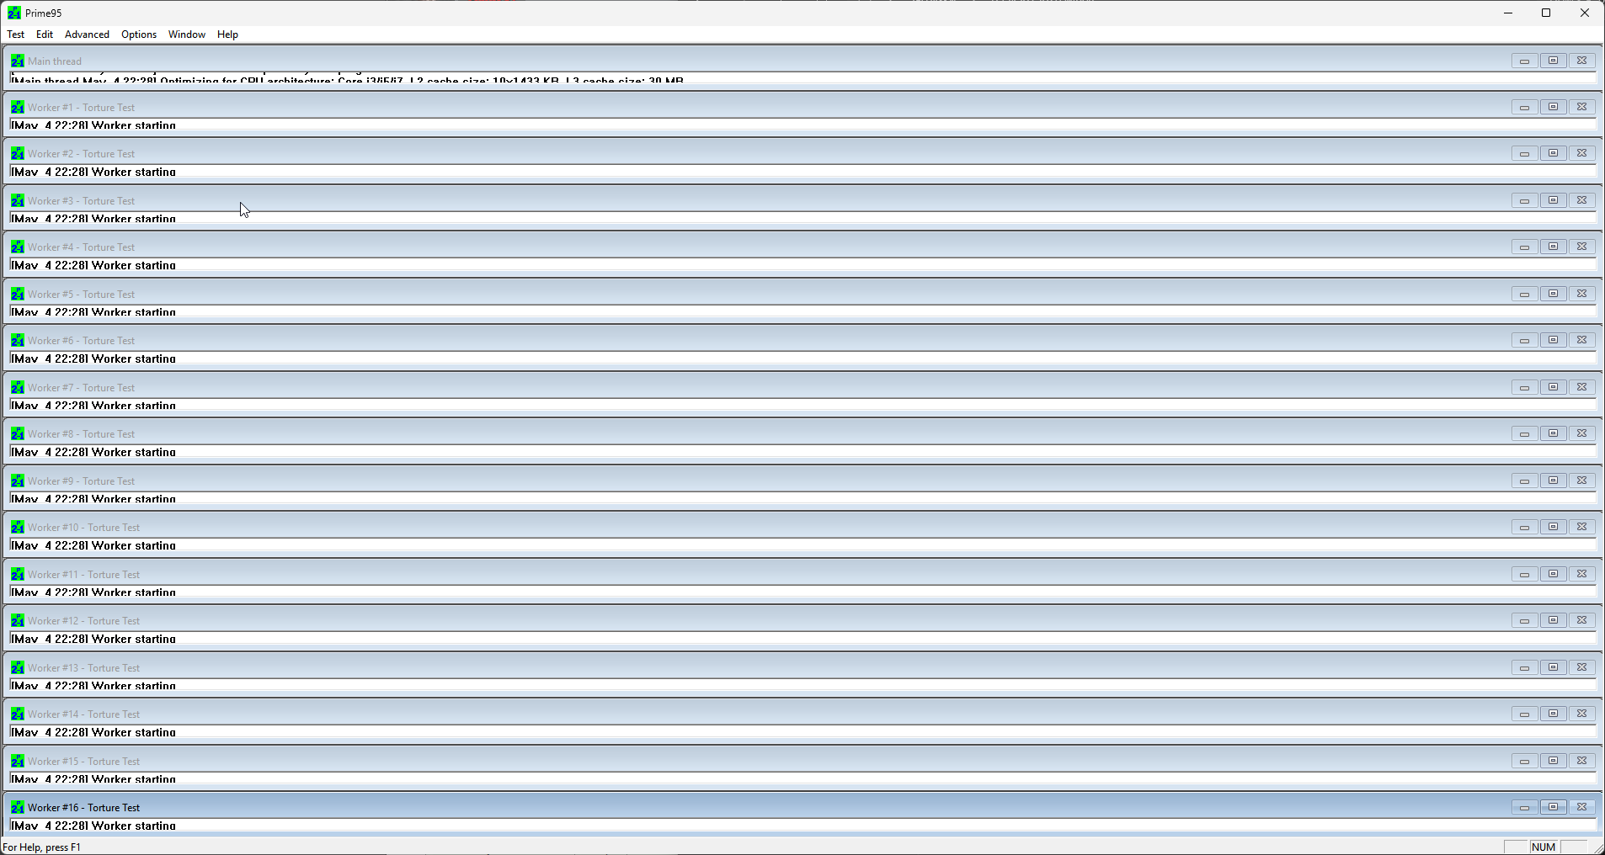The image size is (1605, 855).
Task: Click Worker #2 'Worker starting' log line
Action: (93, 172)
